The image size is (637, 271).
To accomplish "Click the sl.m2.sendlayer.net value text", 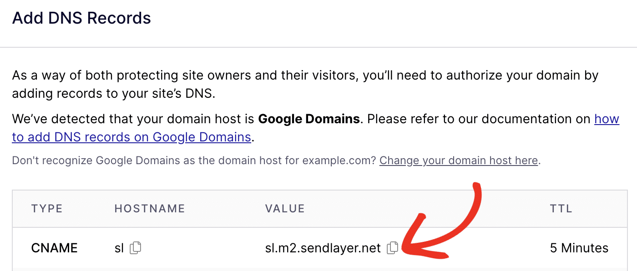I will pos(323,248).
